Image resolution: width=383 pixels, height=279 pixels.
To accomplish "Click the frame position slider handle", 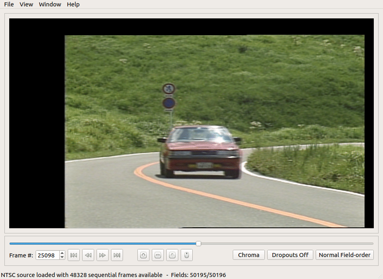I will tap(198, 243).
